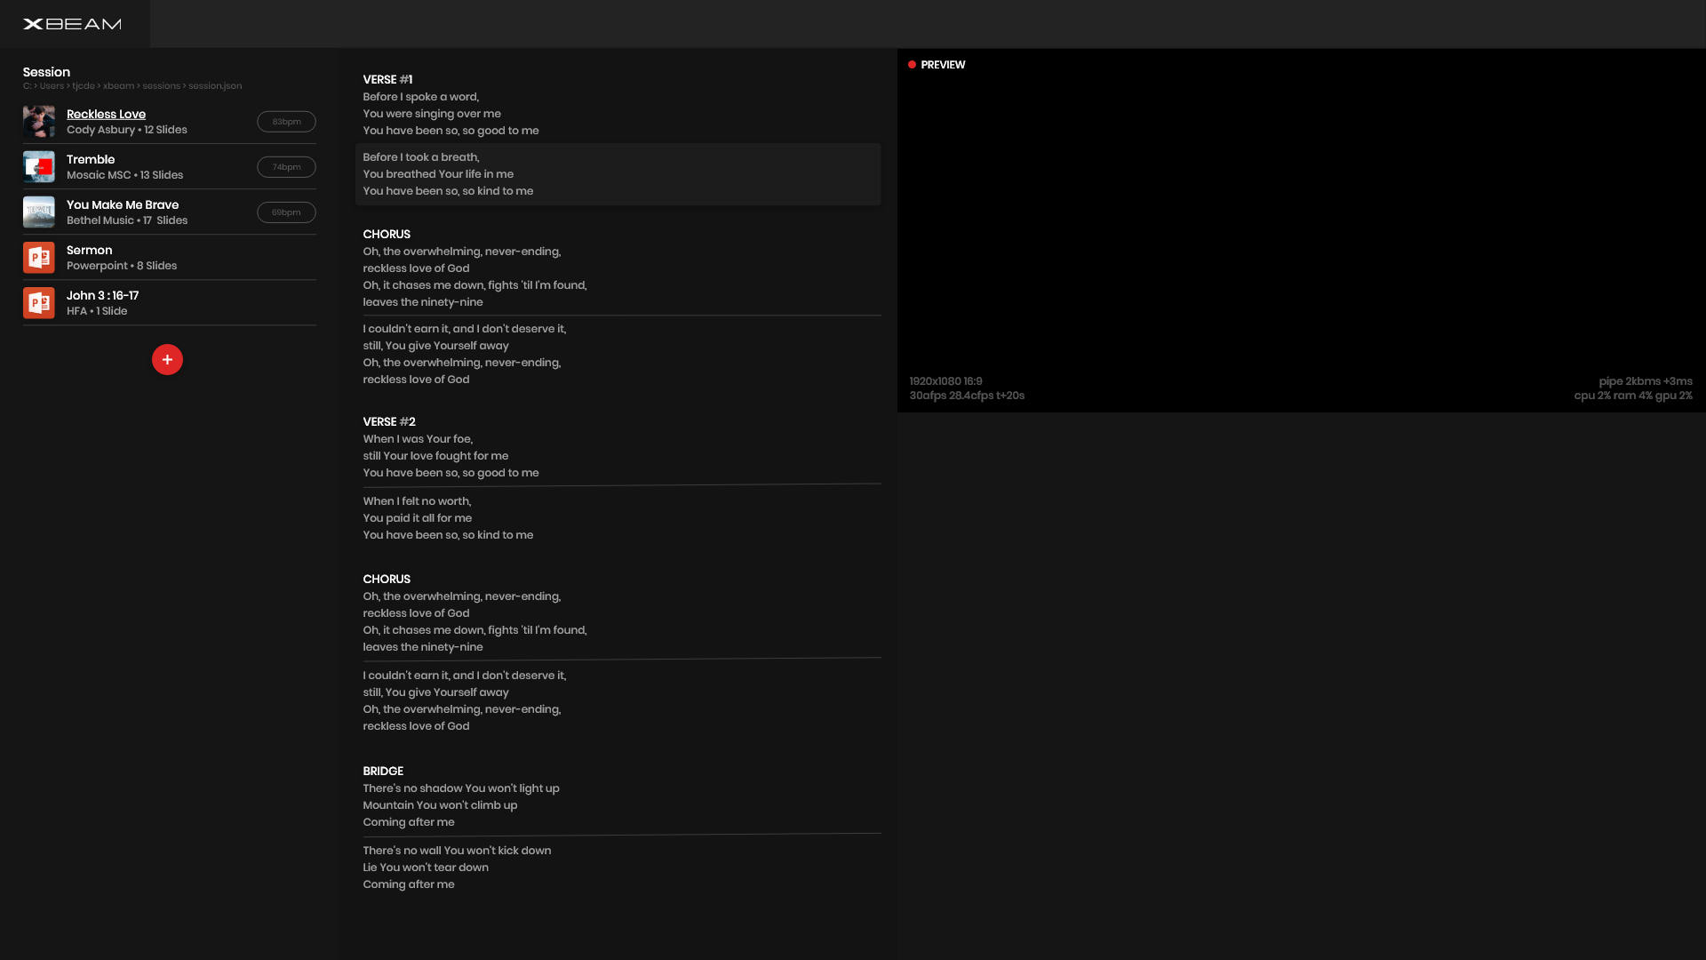
Task: Click the XBEAM logo
Action: tap(72, 24)
